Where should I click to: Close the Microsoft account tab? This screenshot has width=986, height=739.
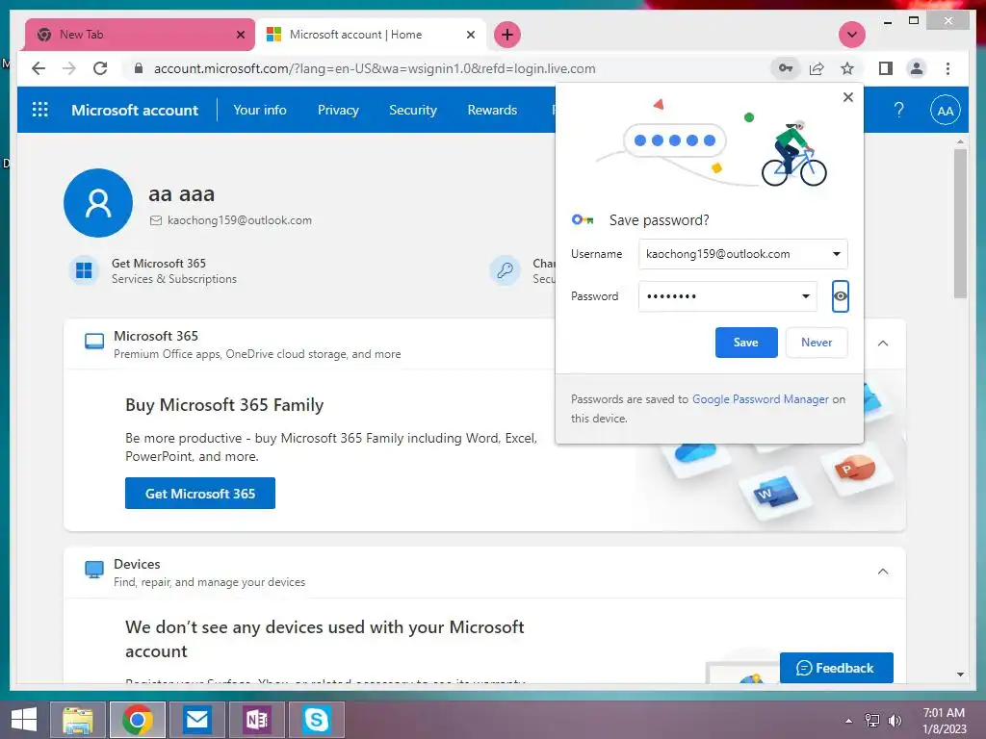click(x=470, y=35)
